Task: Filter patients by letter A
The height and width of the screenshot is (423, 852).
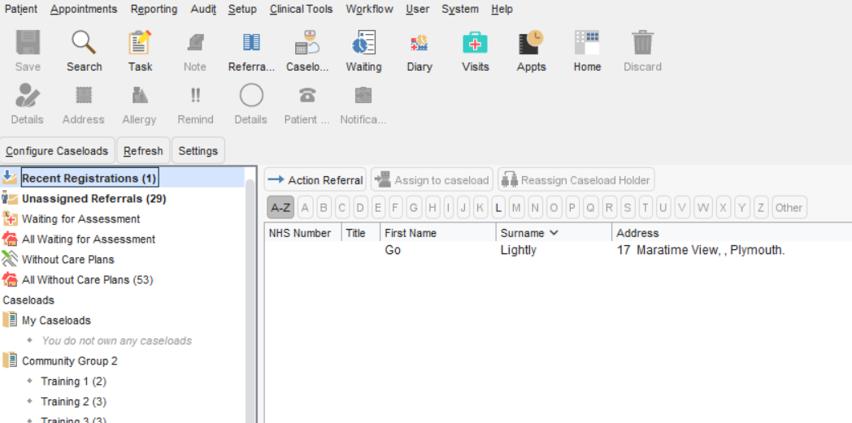Action: 306,208
